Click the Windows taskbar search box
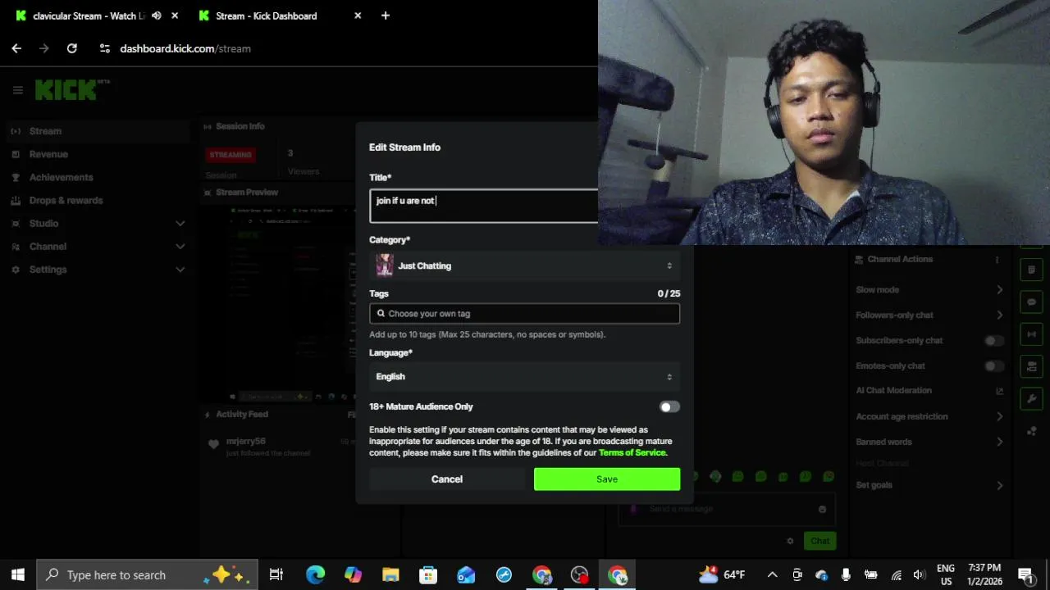Screen dimensions: 1050x590 click(x=148, y=574)
